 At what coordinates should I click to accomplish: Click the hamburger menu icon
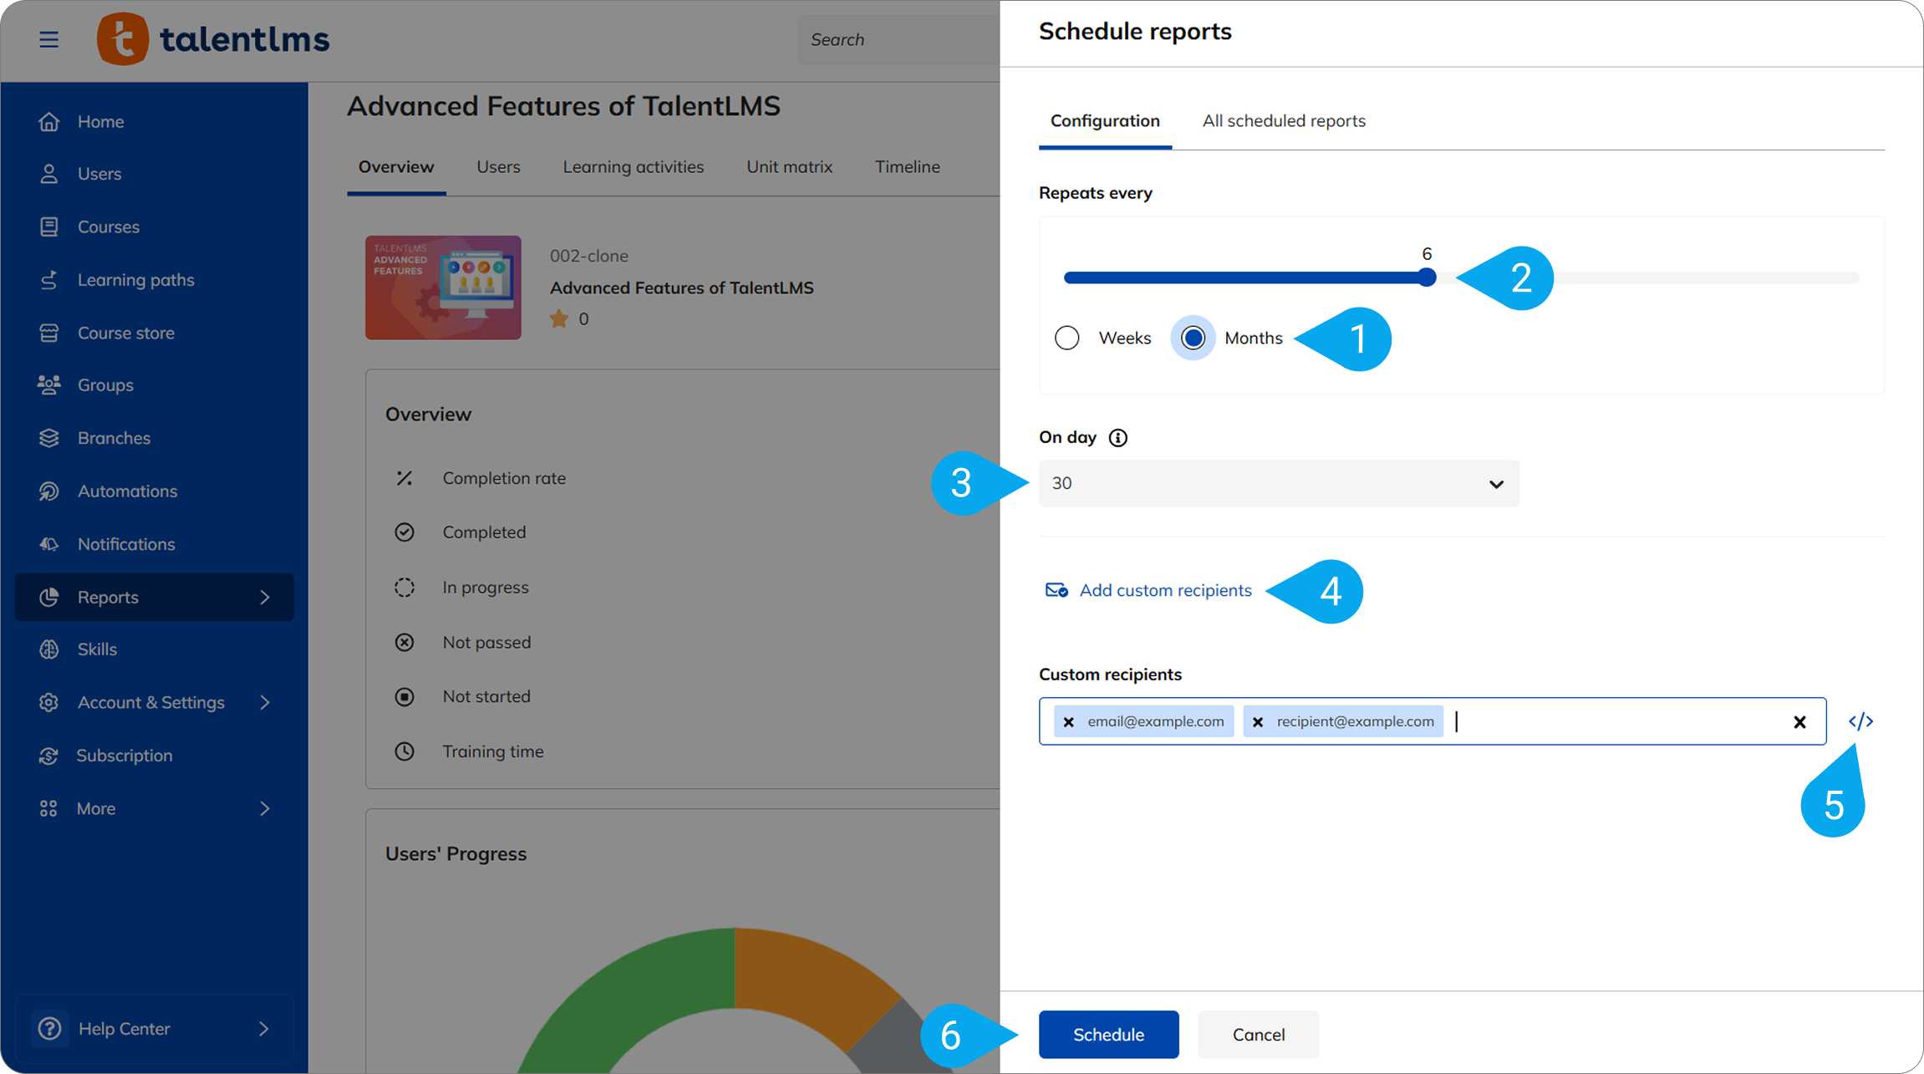(x=48, y=39)
